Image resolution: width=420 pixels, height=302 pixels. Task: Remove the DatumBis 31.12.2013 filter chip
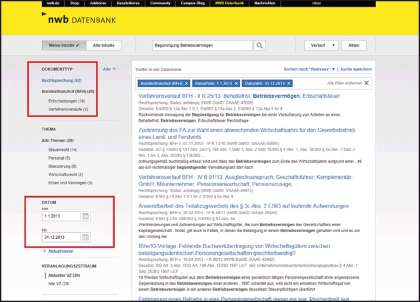(289, 83)
